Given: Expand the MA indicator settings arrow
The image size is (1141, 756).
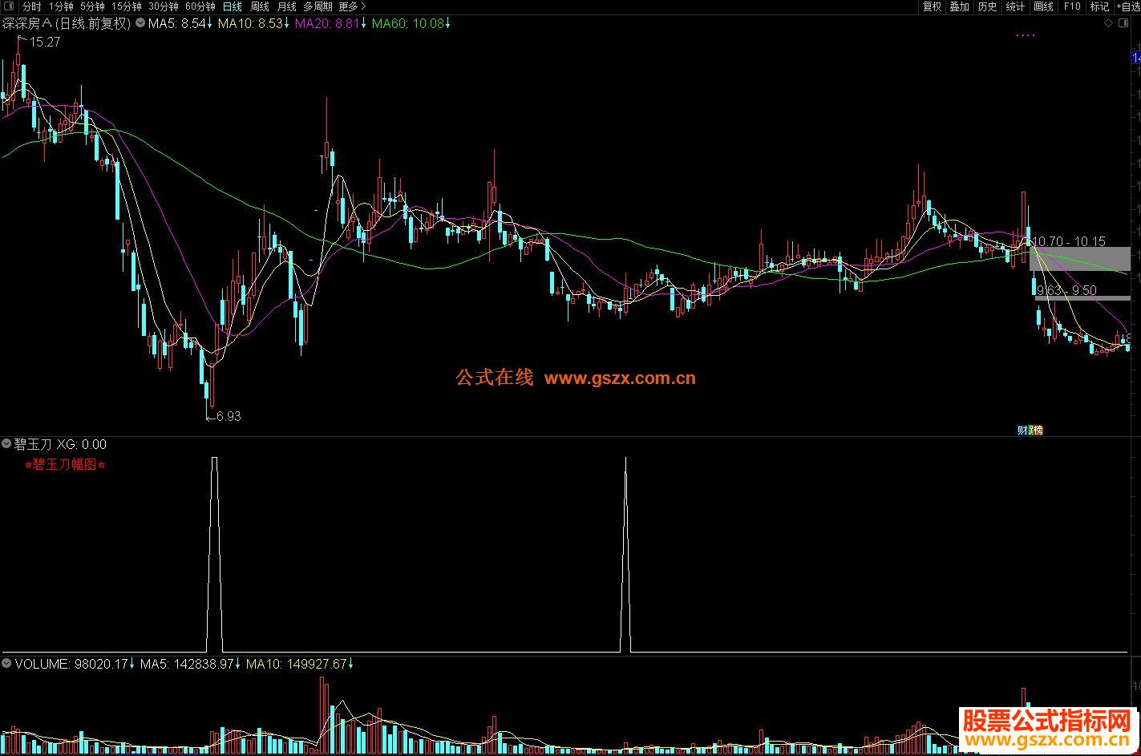Looking at the screenshot, I should (x=140, y=23).
